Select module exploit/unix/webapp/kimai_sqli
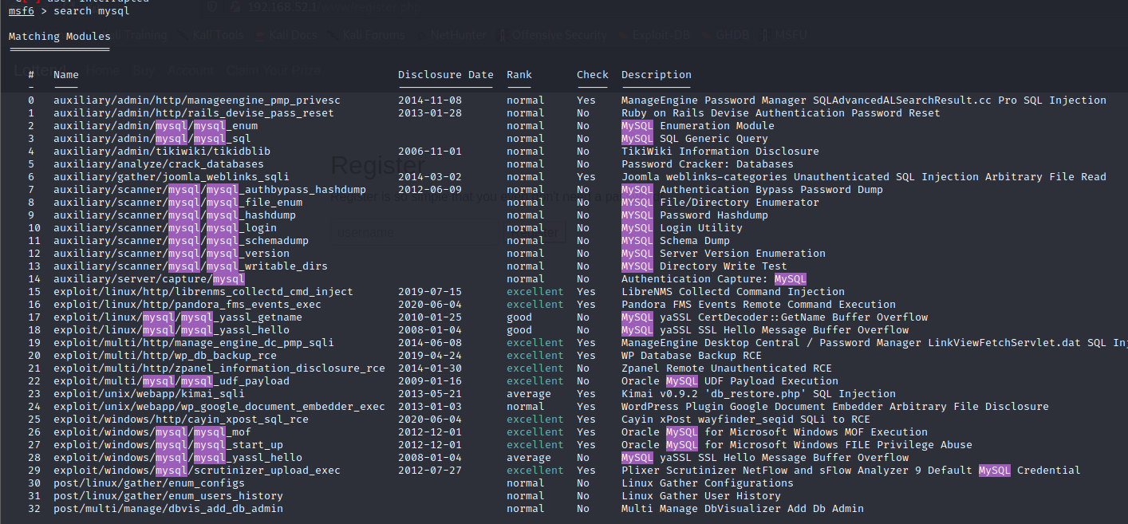The height and width of the screenshot is (524, 1128). pyautogui.click(x=149, y=394)
